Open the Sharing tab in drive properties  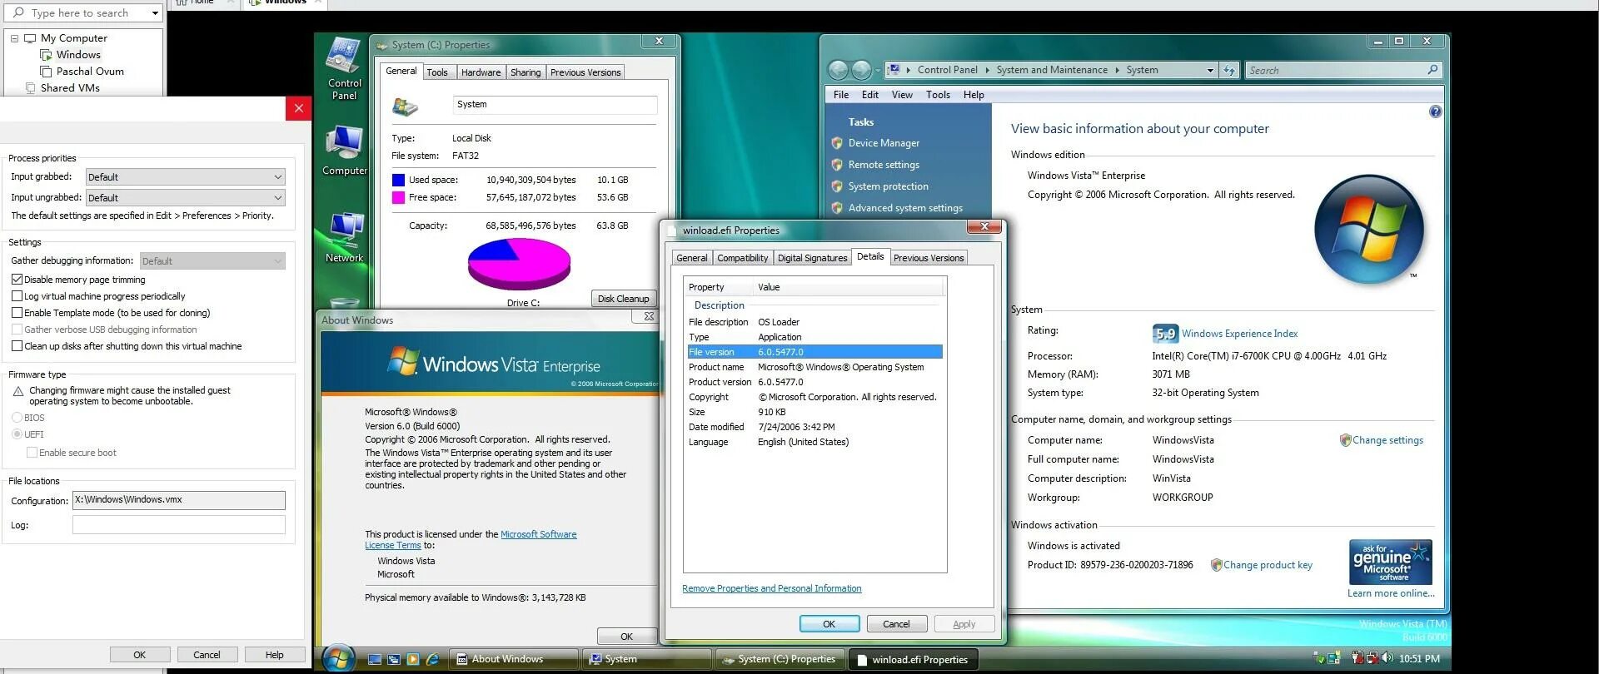click(x=526, y=72)
